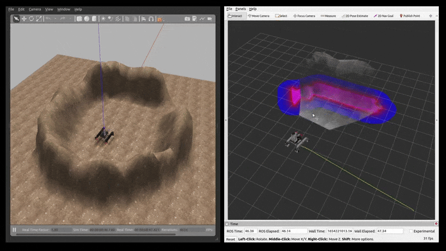Insert a cylinder shape in Gazebo
Image resolution: width=446 pixels, height=251 pixels.
(94, 19)
